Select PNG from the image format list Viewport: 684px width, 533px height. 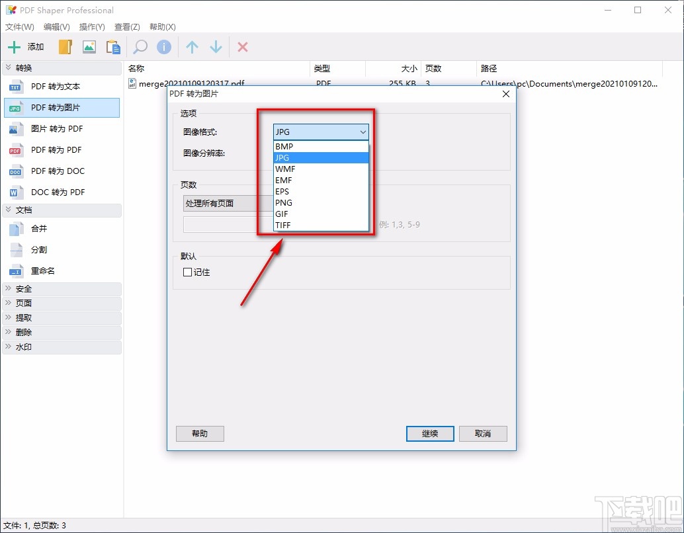[x=282, y=202]
